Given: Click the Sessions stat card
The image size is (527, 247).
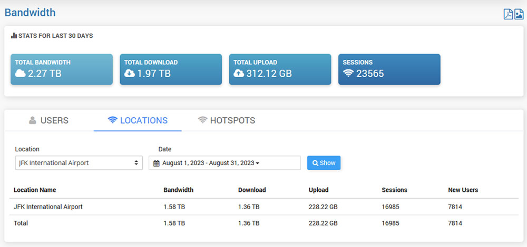Looking at the screenshot, I should click(x=389, y=69).
